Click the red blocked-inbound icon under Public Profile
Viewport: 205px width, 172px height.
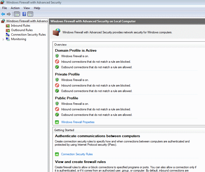(57, 109)
